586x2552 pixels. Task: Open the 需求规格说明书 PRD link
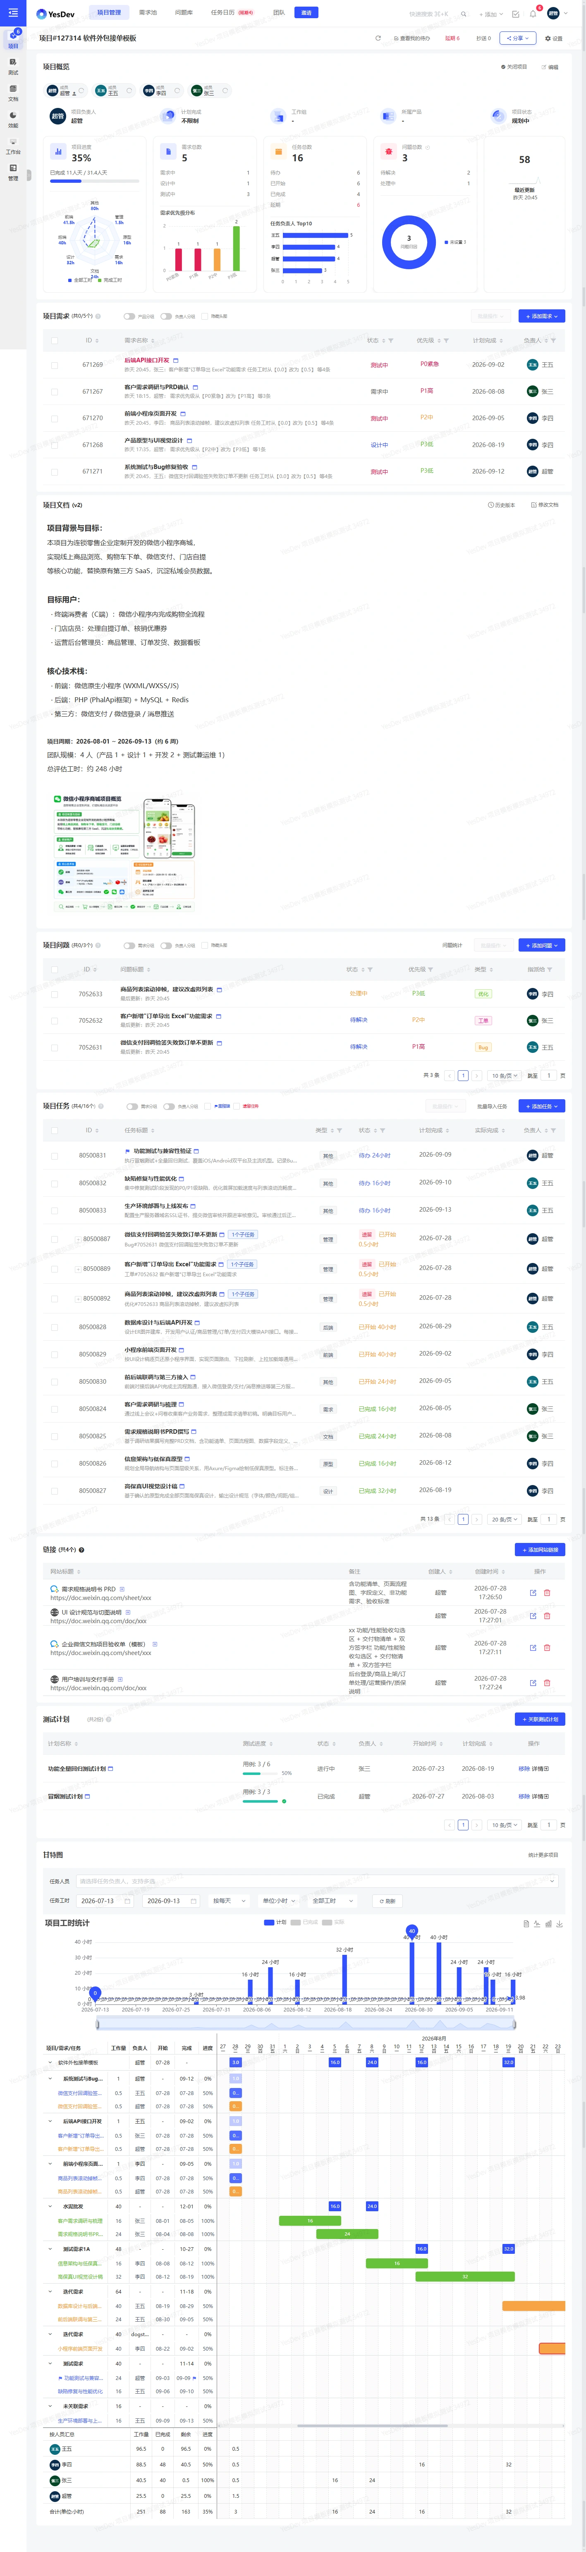point(88,1589)
